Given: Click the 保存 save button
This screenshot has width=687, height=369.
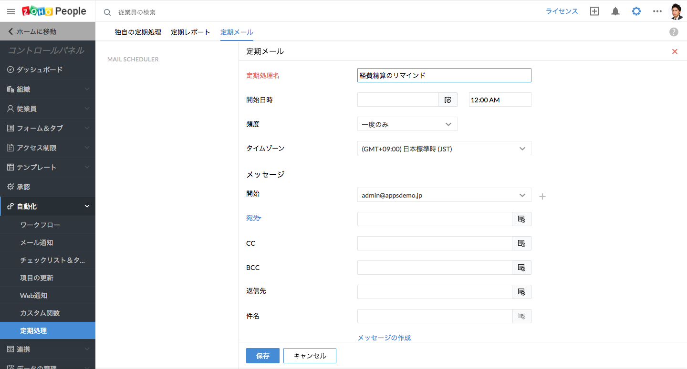Looking at the screenshot, I should [x=262, y=356].
